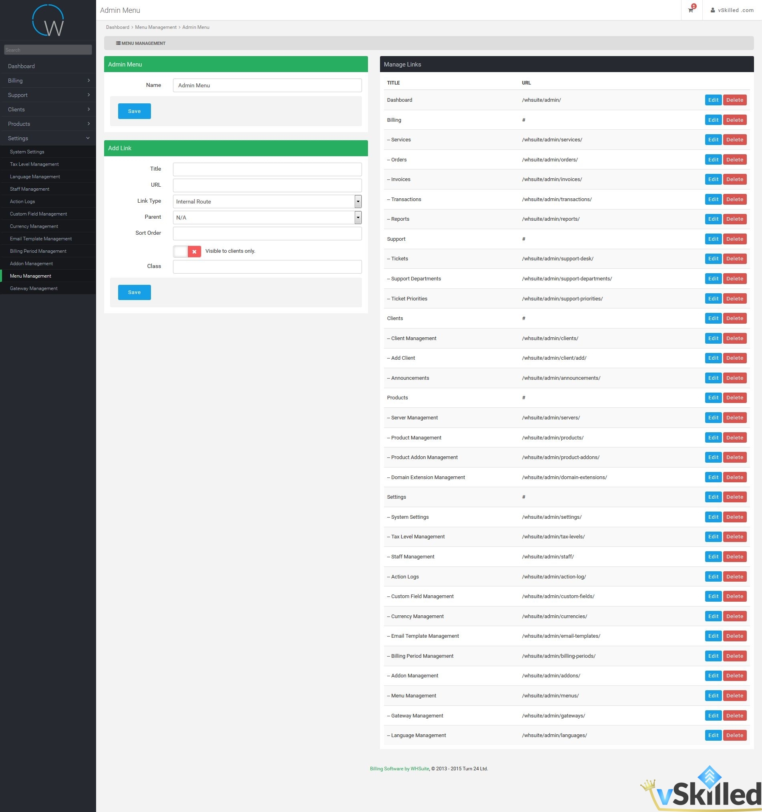Open Billing Software by WHSuite footer link
The height and width of the screenshot is (812, 762).
click(x=399, y=769)
